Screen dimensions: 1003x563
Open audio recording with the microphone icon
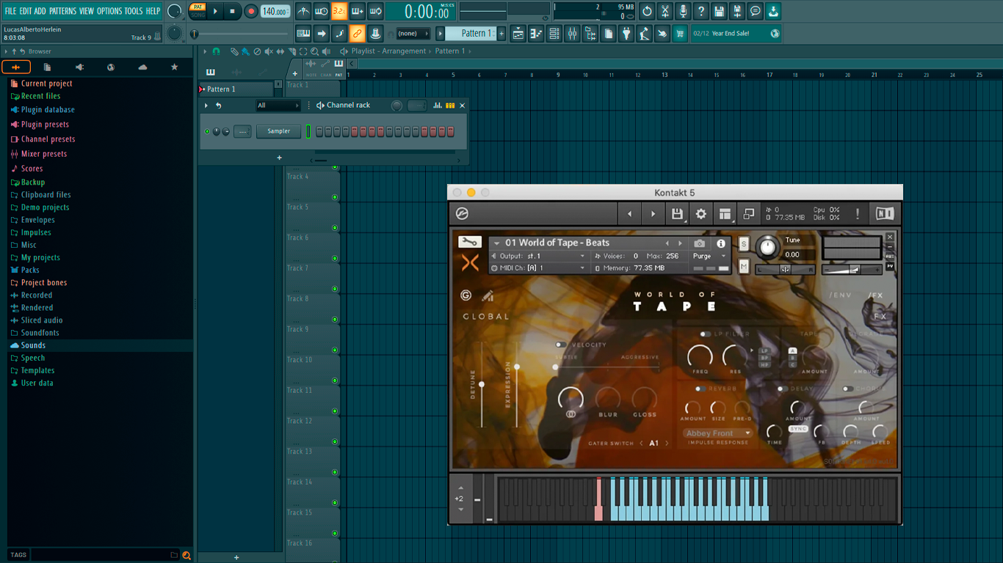click(683, 11)
